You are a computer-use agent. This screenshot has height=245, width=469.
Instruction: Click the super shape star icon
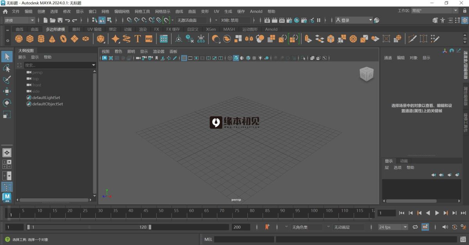115,39
